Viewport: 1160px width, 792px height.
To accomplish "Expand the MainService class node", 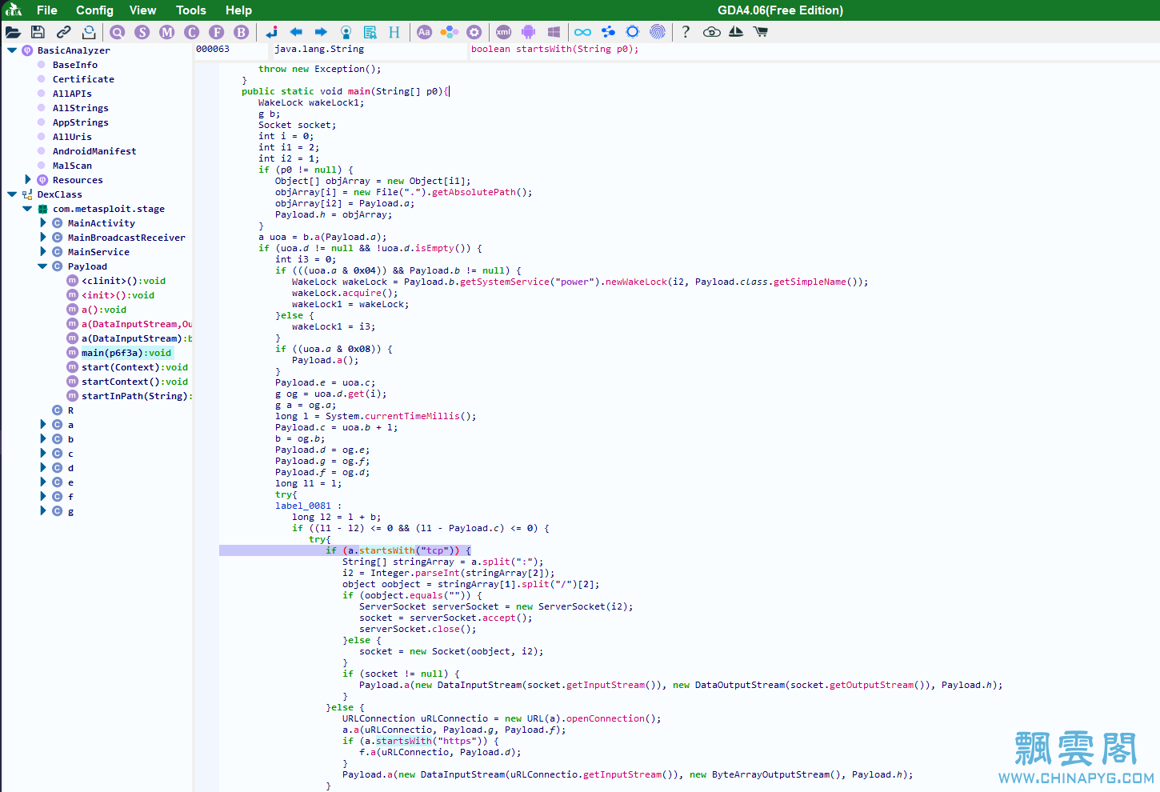I will tap(43, 252).
